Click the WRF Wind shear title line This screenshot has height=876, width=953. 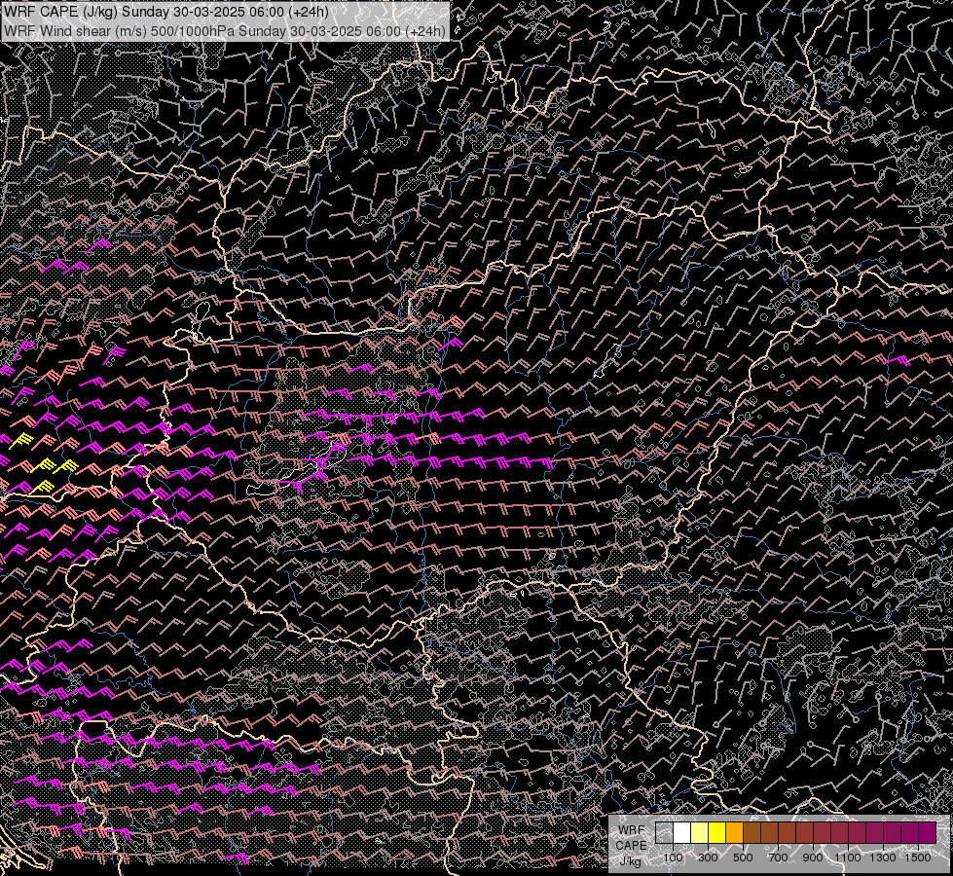click(x=225, y=30)
